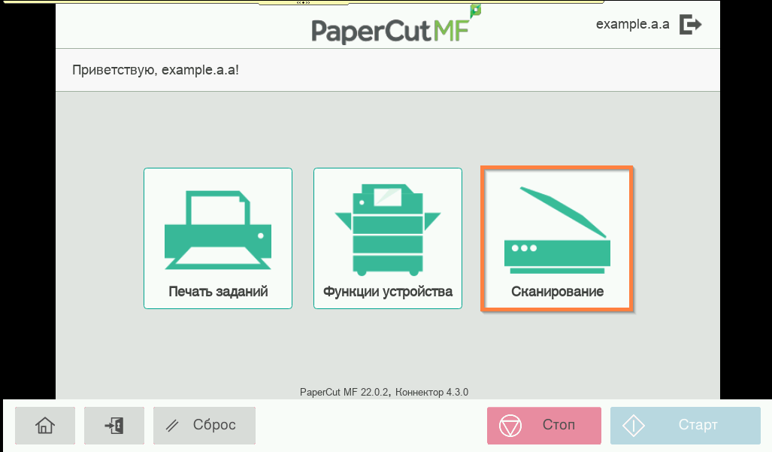Image resolution: width=772 pixels, height=452 pixels.
Task: Click the pull handle at top center
Action: [303, 3]
